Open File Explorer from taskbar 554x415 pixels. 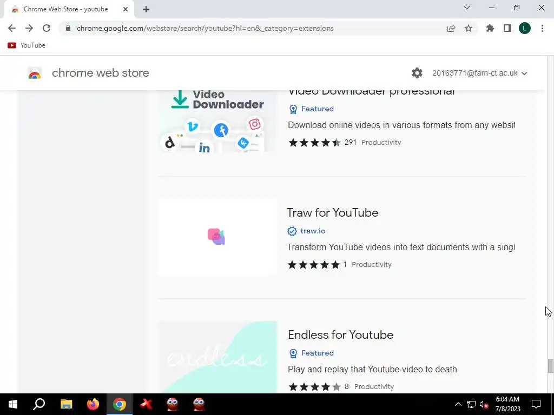click(x=66, y=404)
